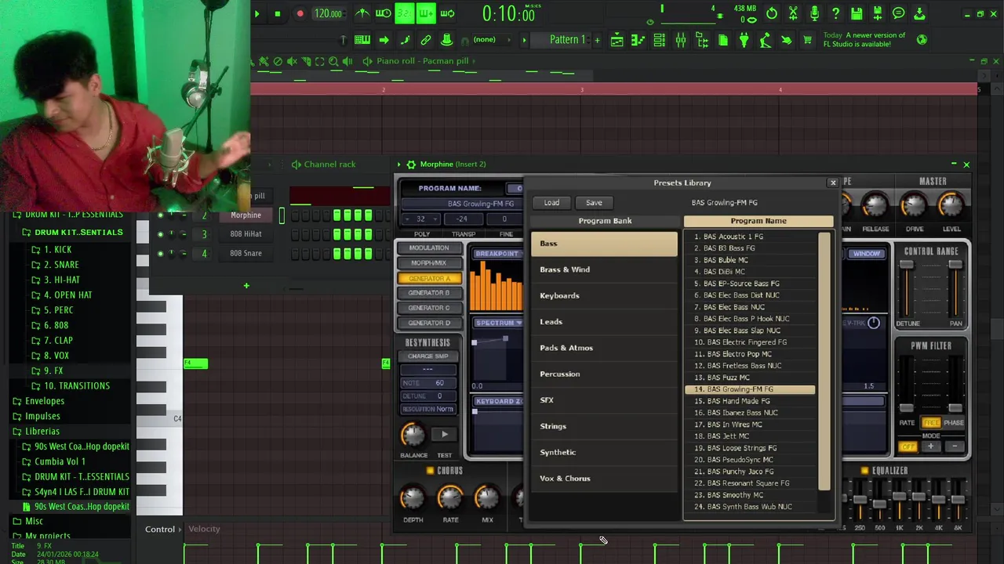Save the project with the floppy icon
Screen dimensions: 1004x564
coord(857,13)
